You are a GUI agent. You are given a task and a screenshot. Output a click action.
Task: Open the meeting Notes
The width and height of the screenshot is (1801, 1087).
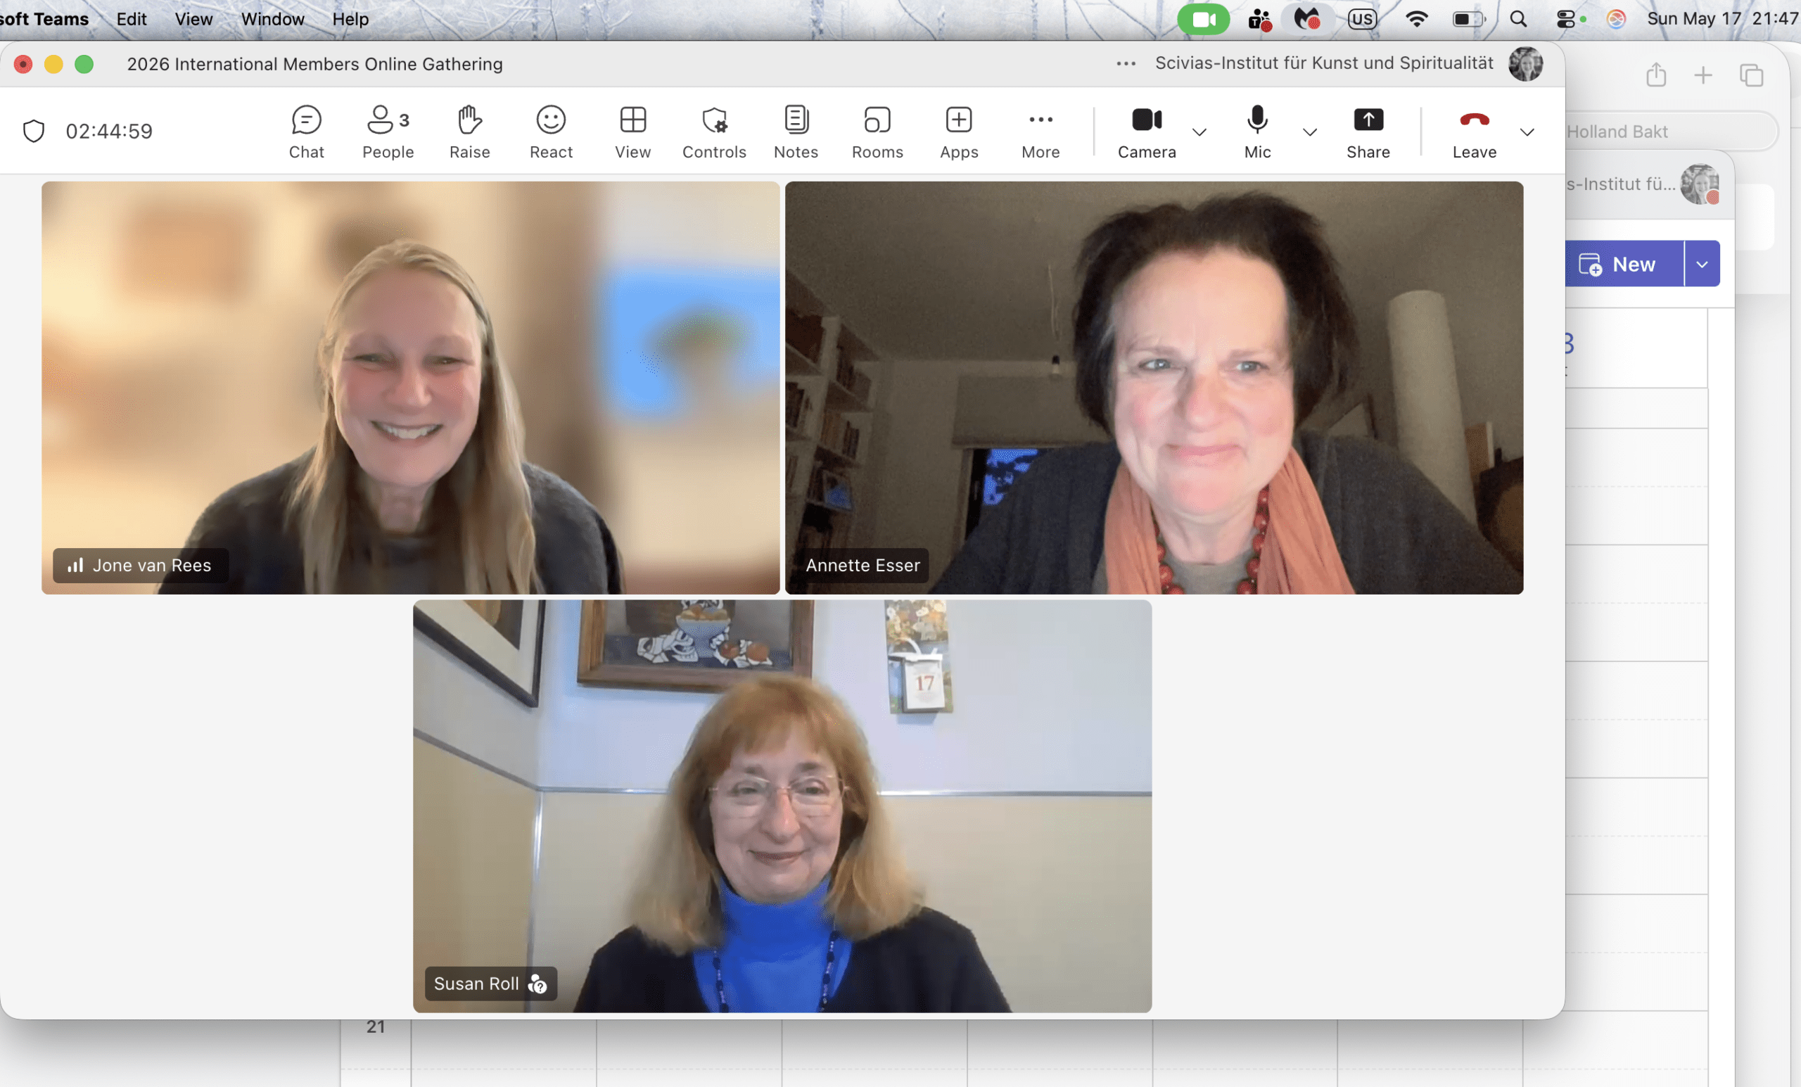pos(796,132)
